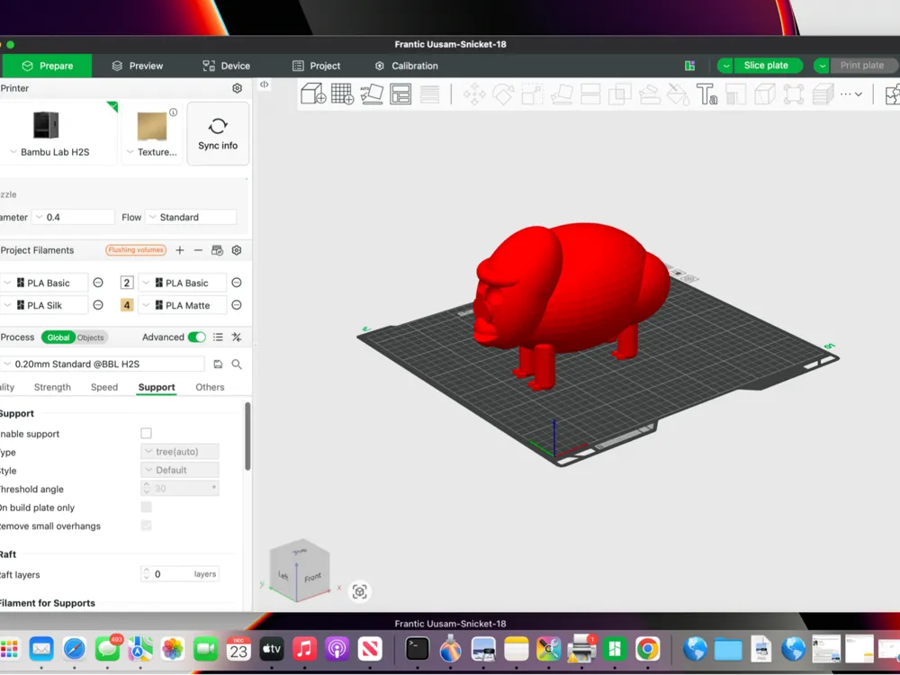Open the Text tool

[707, 94]
